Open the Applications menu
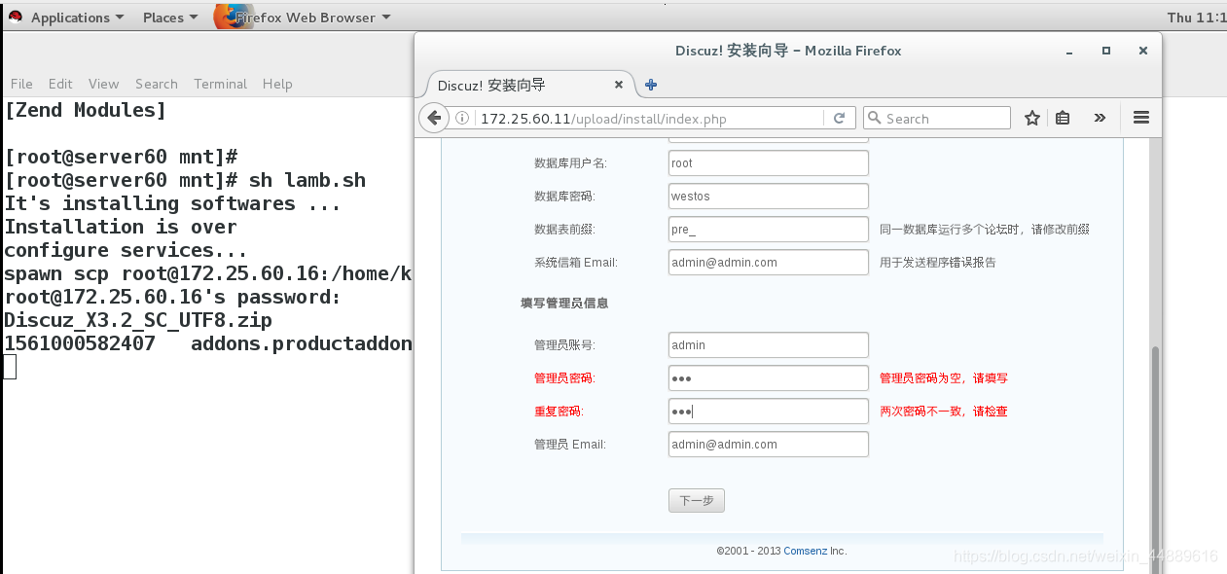The width and height of the screenshot is (1227, 574). (77, 18)
